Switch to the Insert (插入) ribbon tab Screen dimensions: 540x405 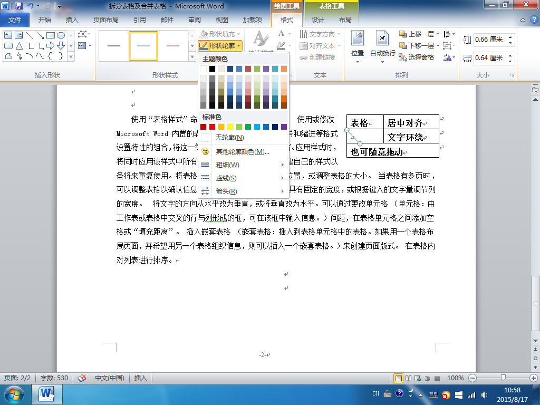72,20
